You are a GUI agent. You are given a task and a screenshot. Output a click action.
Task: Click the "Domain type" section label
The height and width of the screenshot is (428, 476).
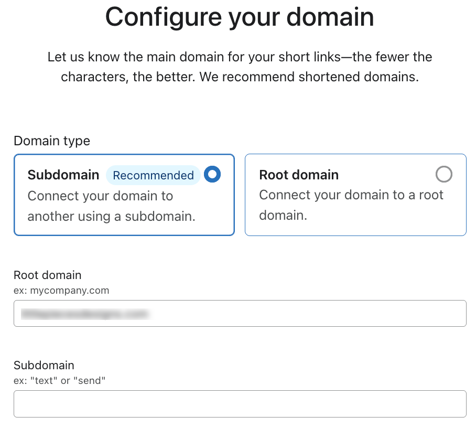coord(52,141)
